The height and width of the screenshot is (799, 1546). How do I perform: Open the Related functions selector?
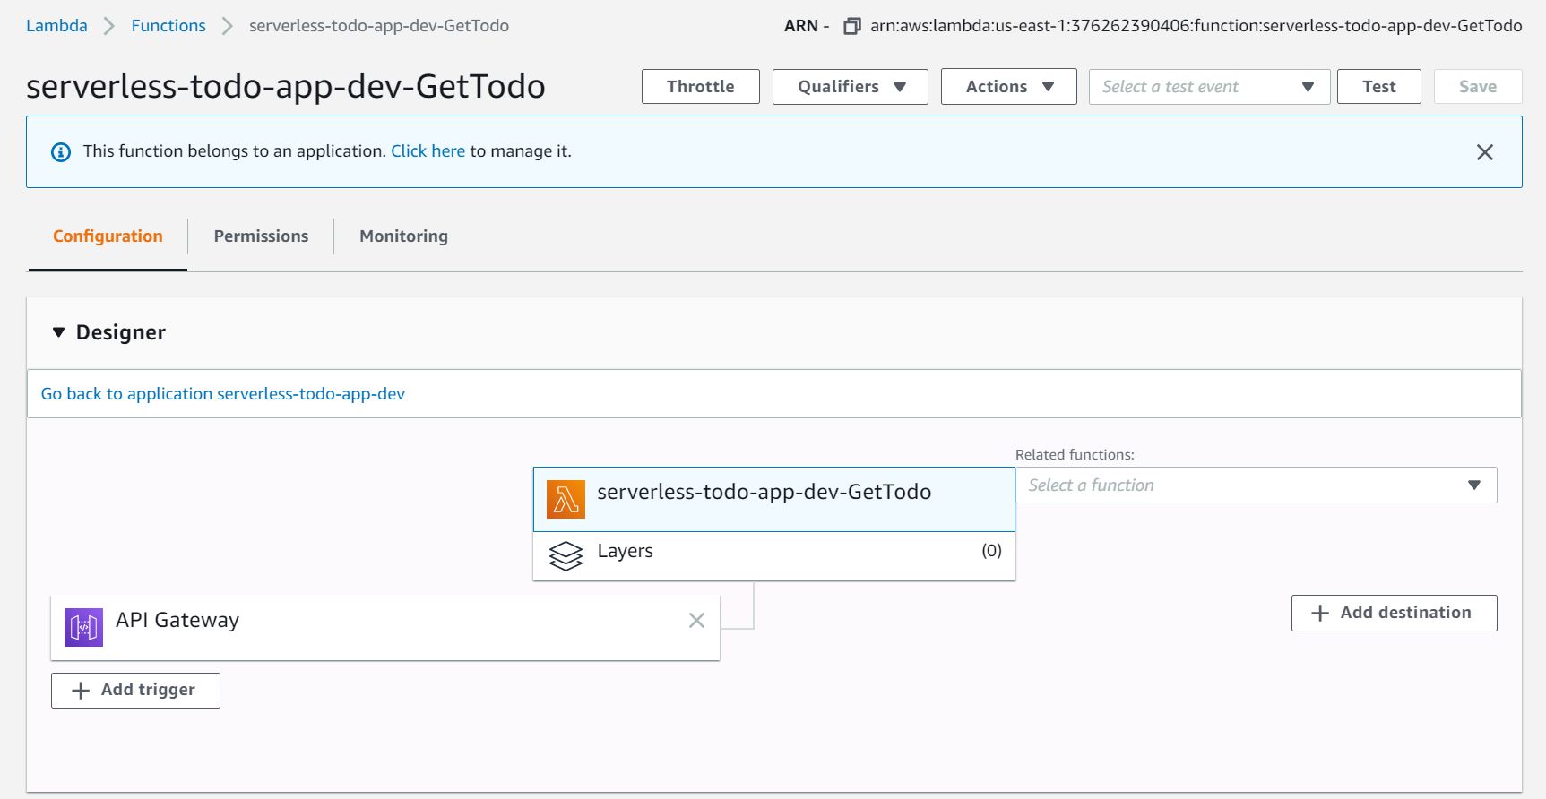tap(1256, 485)
